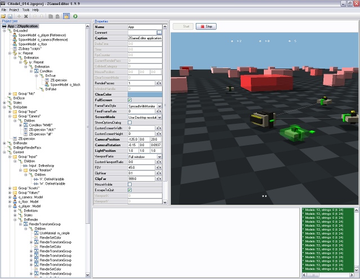This screenshot has height=279, width=360.
Task: Click the properties panel scroll down arrow
Action: point(165,202)
